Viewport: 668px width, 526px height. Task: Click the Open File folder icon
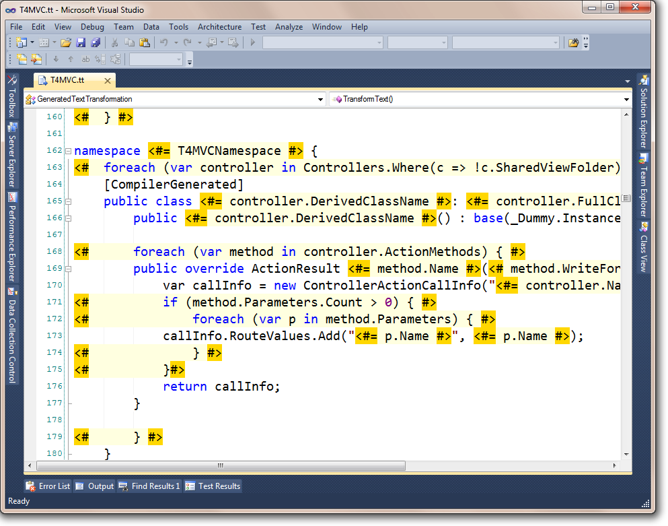pyautogui.click(x=66, y=42)
